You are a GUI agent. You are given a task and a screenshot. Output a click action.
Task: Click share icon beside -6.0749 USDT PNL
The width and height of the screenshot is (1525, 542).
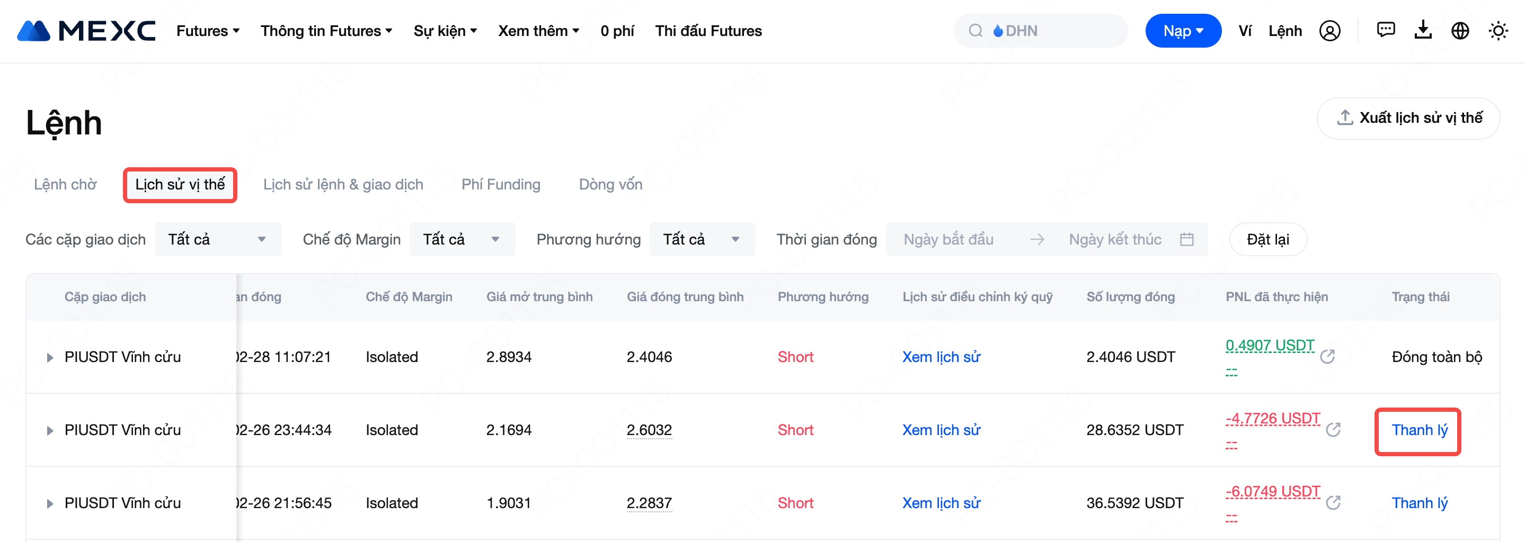[x=1333, y=503]
